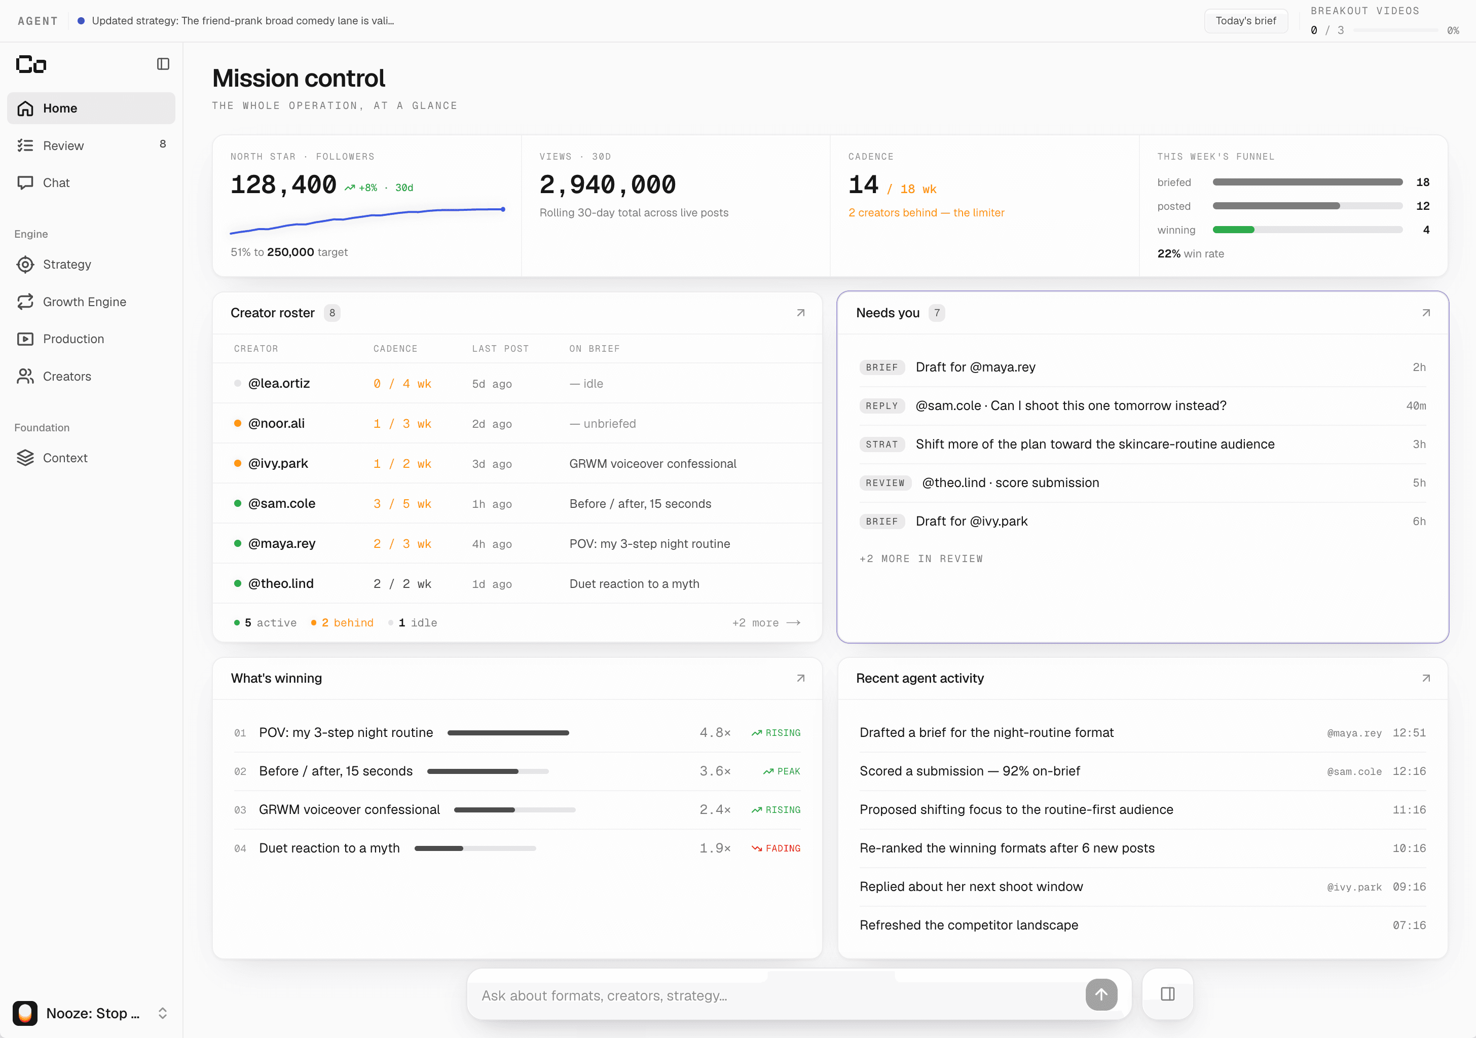Go to Strategy in the Engine group
Screen dimensions: 1476x1038
(91, 264)
